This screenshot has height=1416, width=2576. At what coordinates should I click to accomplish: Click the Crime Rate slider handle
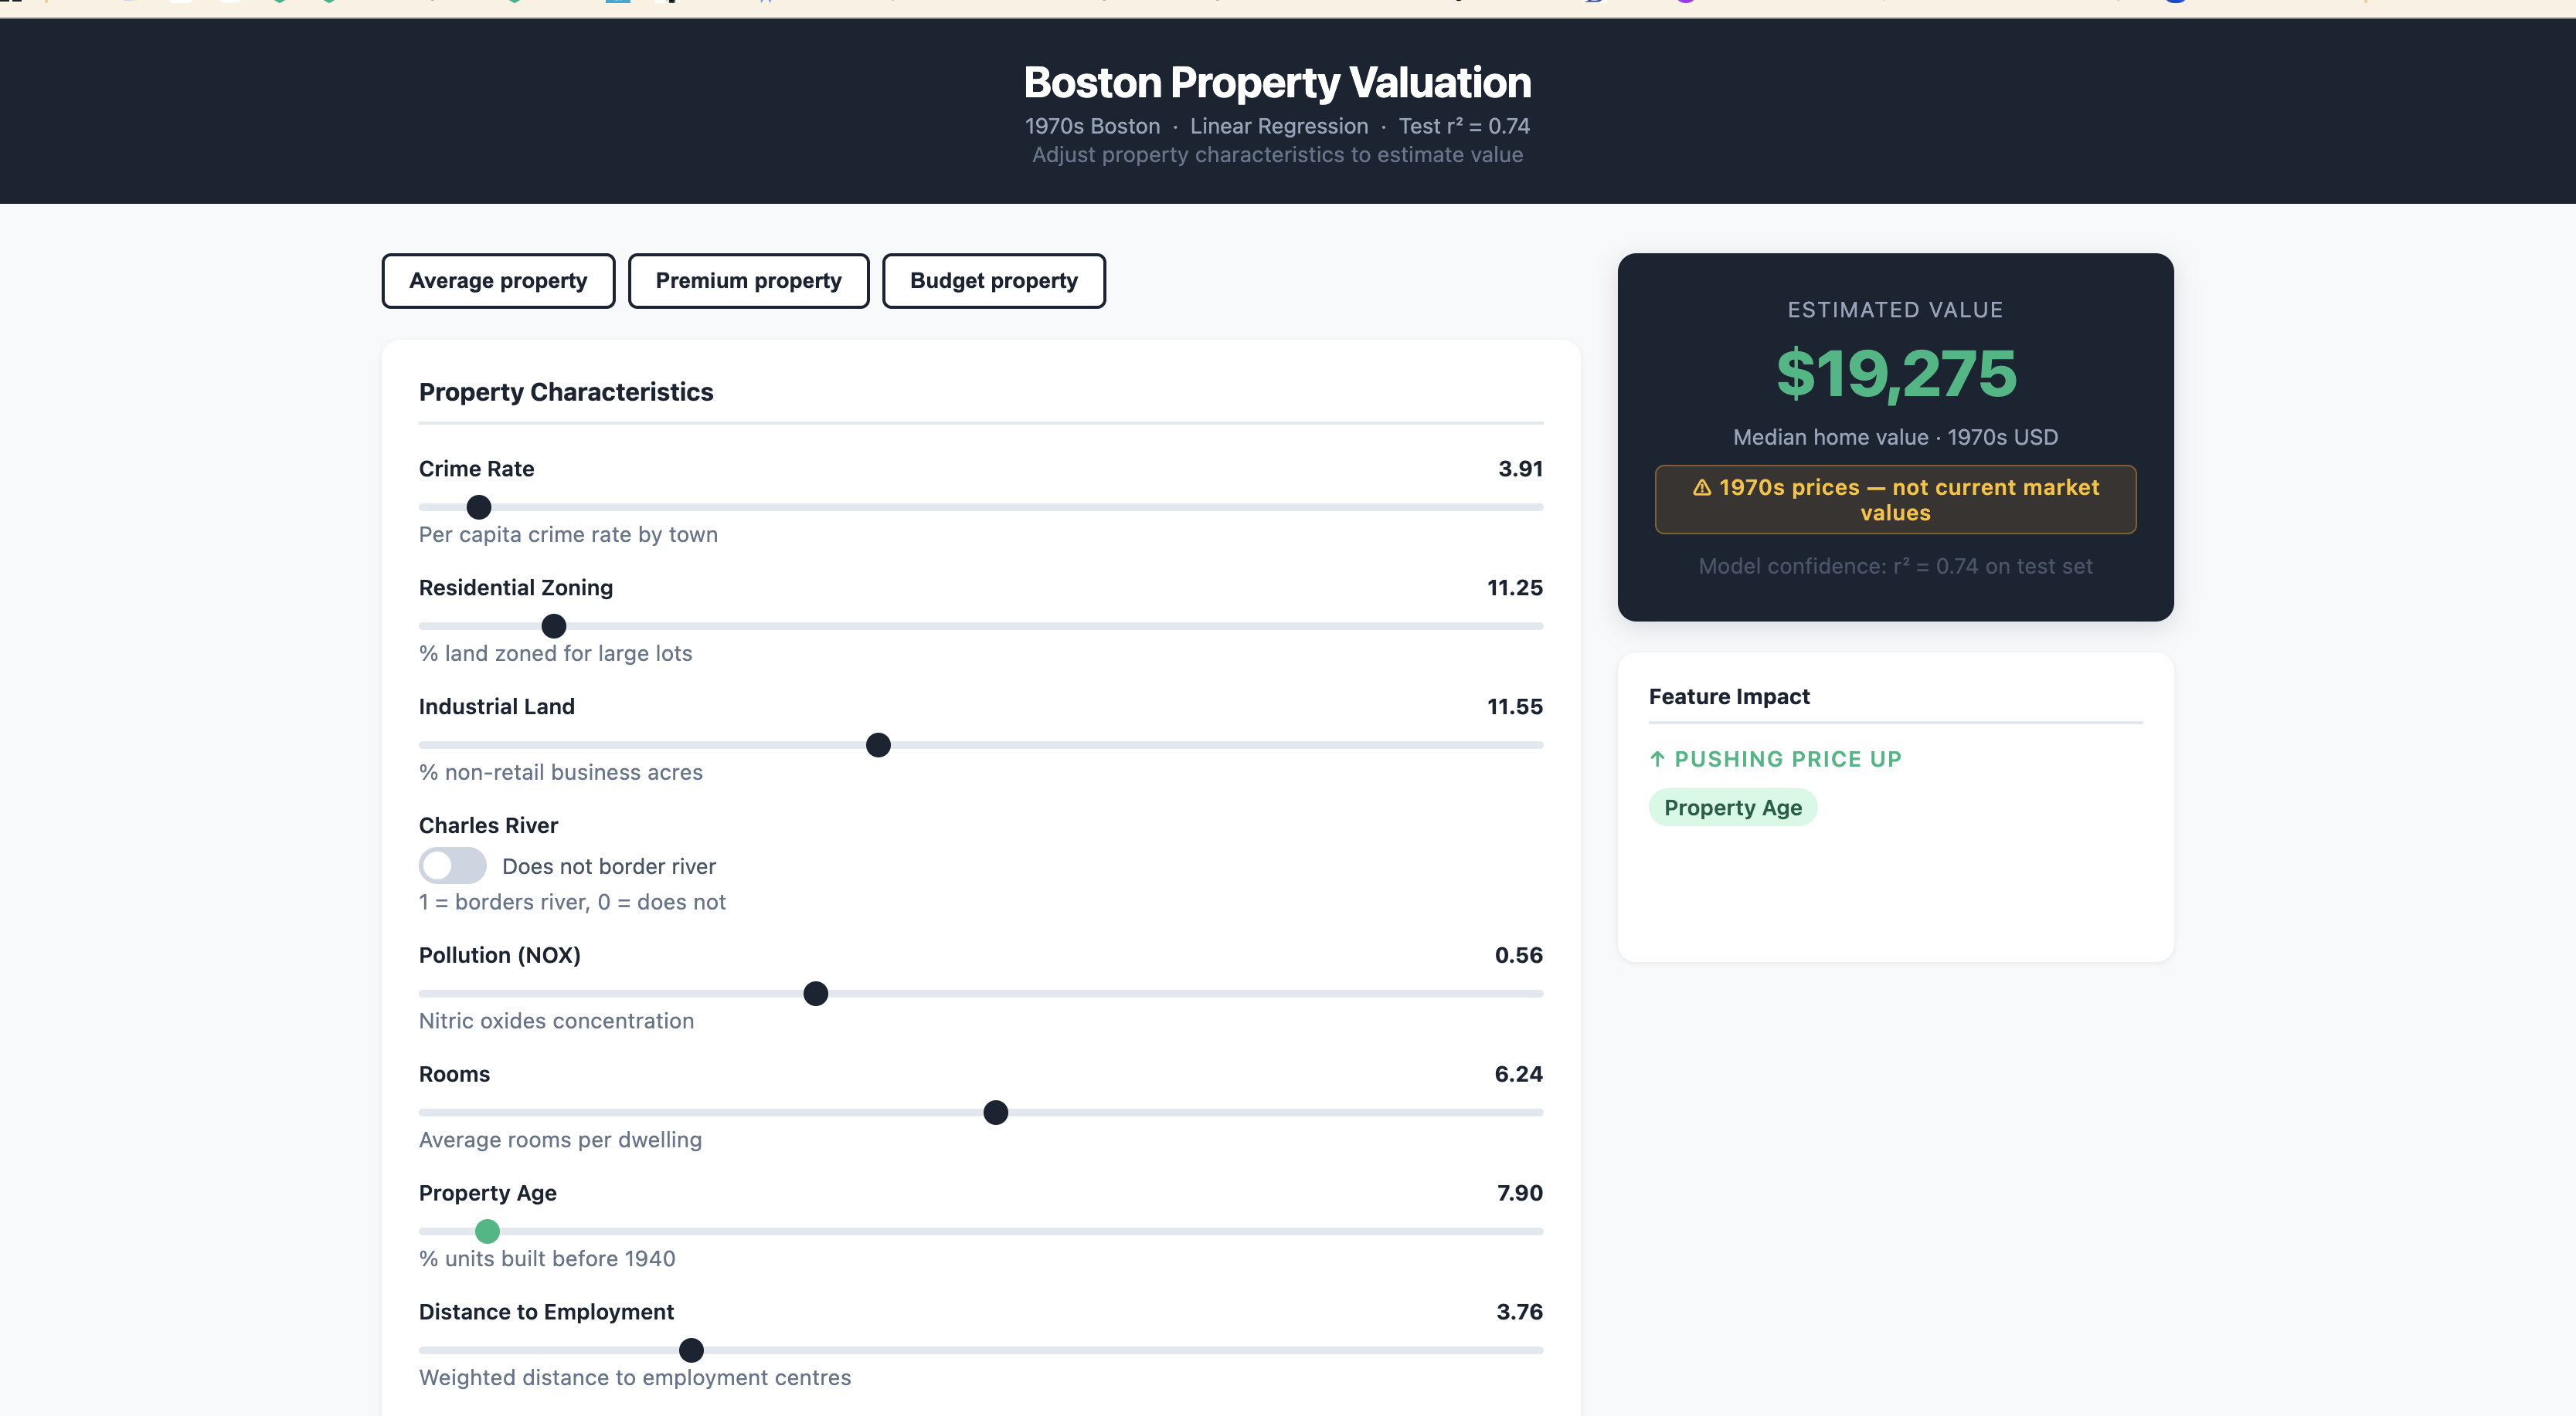[479, 507]
